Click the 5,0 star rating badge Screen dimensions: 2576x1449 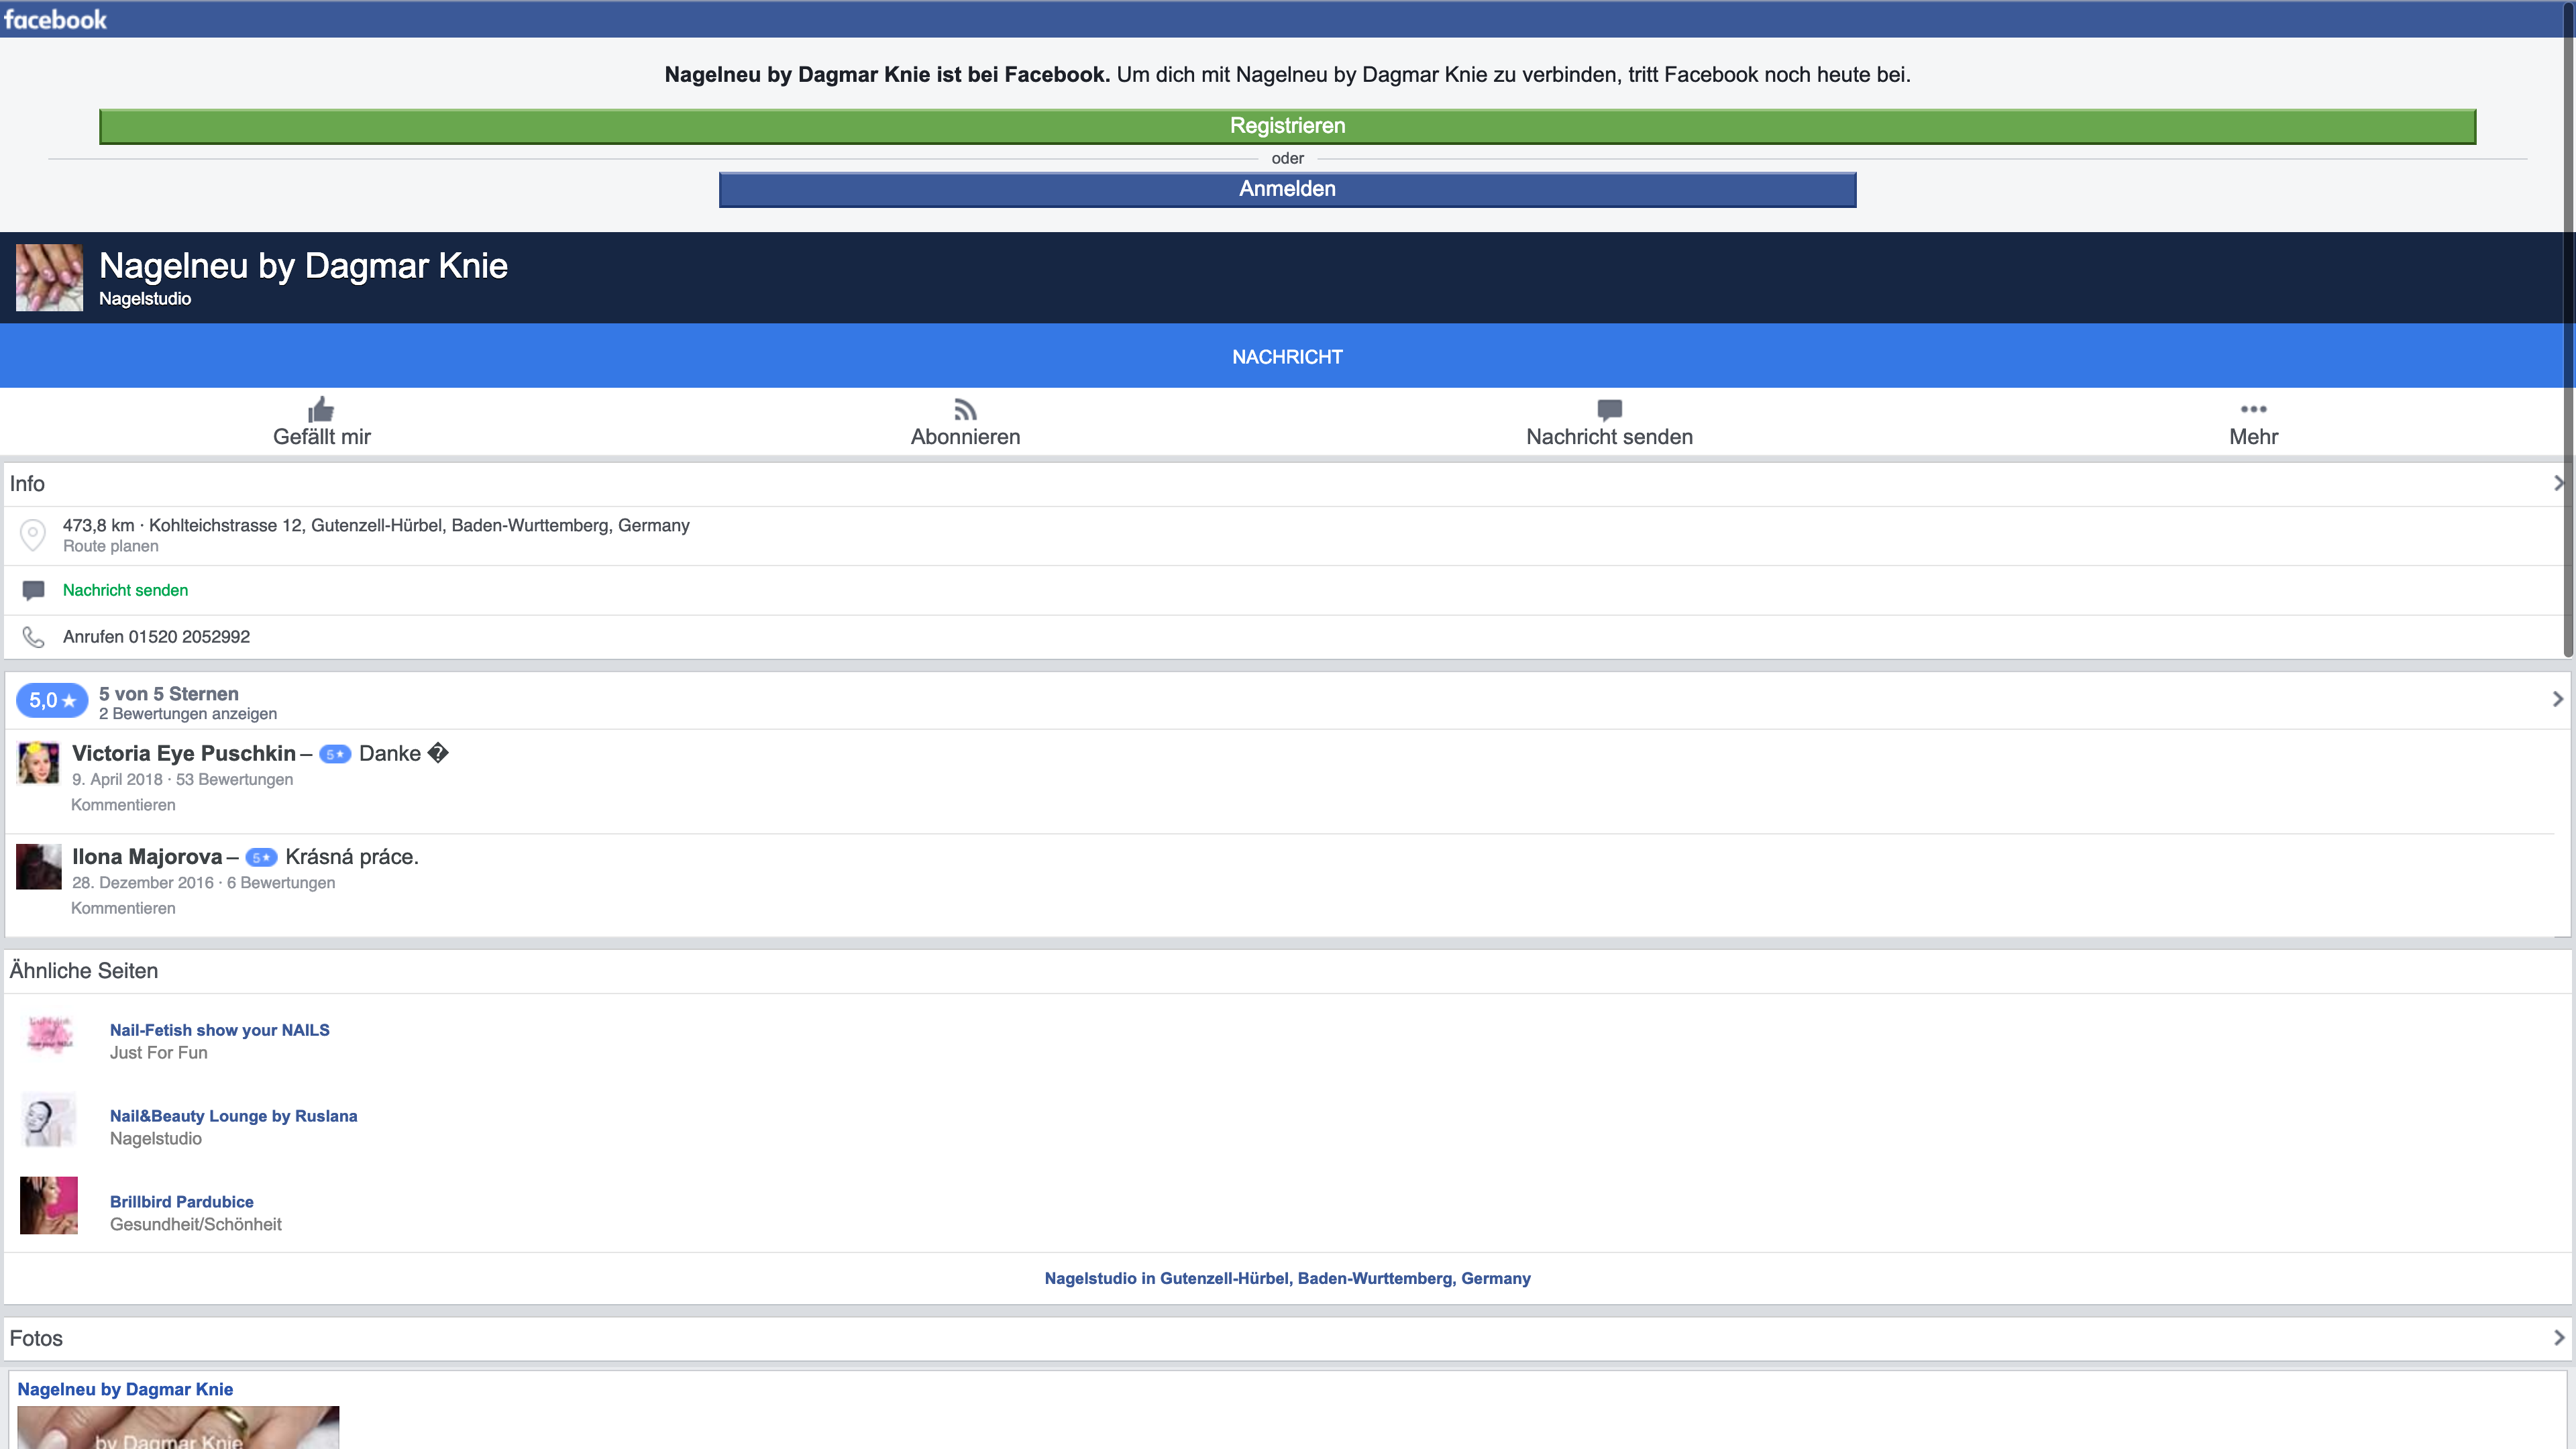coord(52,701)
